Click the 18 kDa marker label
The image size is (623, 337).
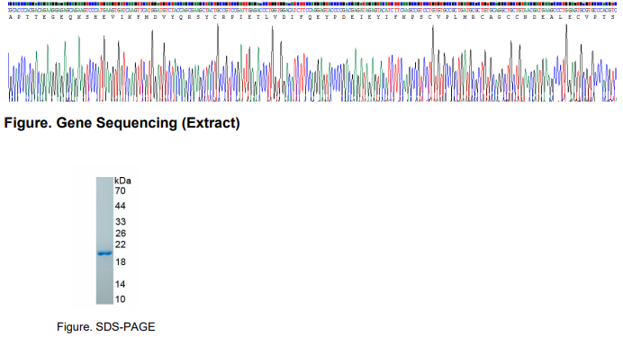120,262
